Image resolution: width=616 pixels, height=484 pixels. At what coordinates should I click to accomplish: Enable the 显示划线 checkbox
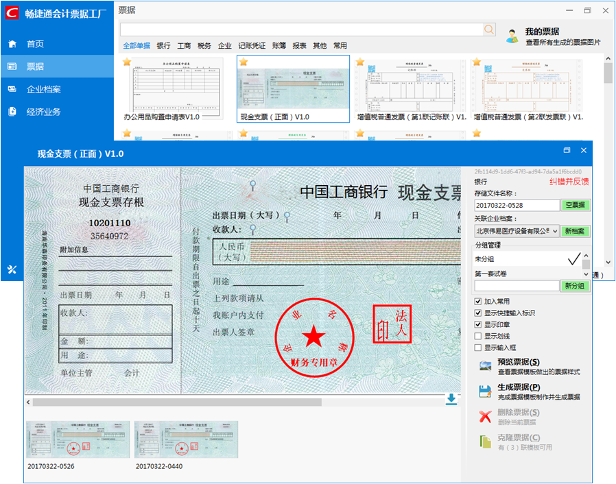click(x=478, y=336)
